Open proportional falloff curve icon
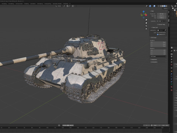This screenshot has height=133, width=177. [x=75, y=6]
